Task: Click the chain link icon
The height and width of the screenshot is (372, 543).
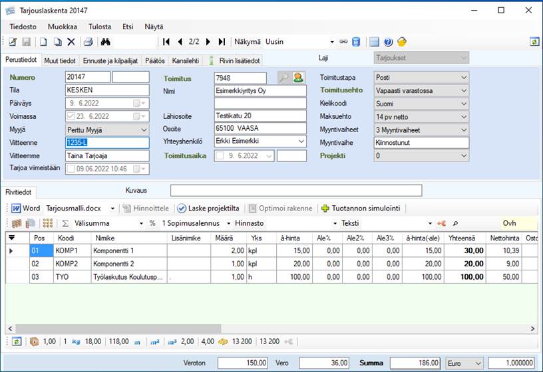Action: 343,42
